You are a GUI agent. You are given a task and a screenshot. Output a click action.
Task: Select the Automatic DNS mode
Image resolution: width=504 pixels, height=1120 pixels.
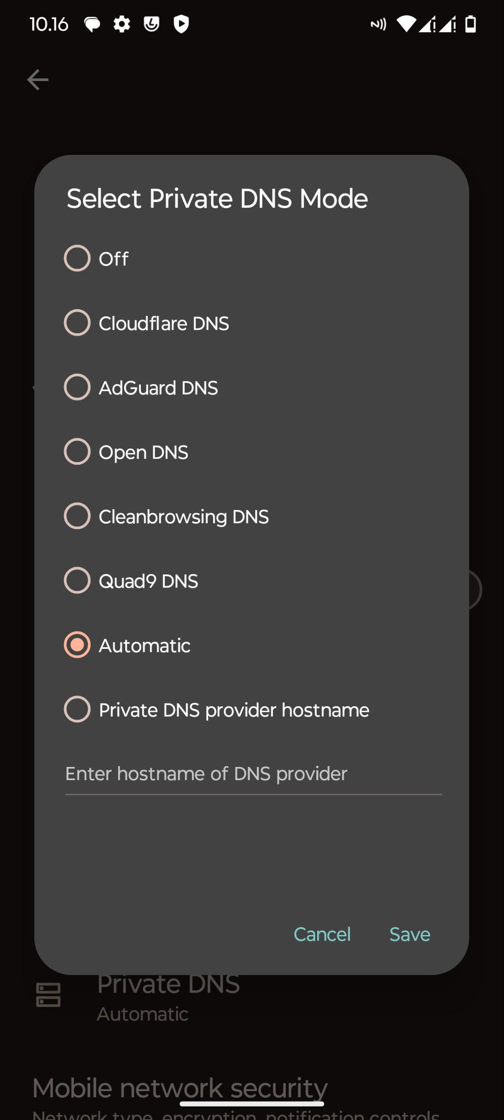click(x=77, y=645)
